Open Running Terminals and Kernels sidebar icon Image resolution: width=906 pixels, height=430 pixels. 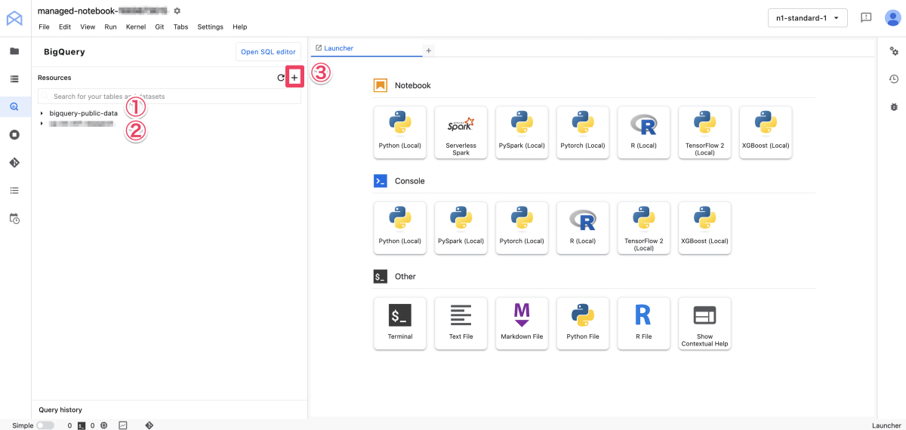14,134
